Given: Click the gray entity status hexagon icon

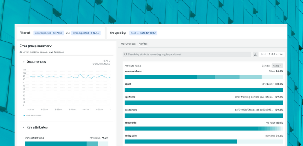Looking at the screenshot, I should 21,52.
